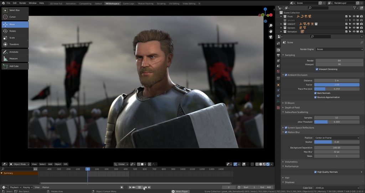This screenshot has height=193, width=365.
Task: Open the Render menu
Action: [22, 3]
